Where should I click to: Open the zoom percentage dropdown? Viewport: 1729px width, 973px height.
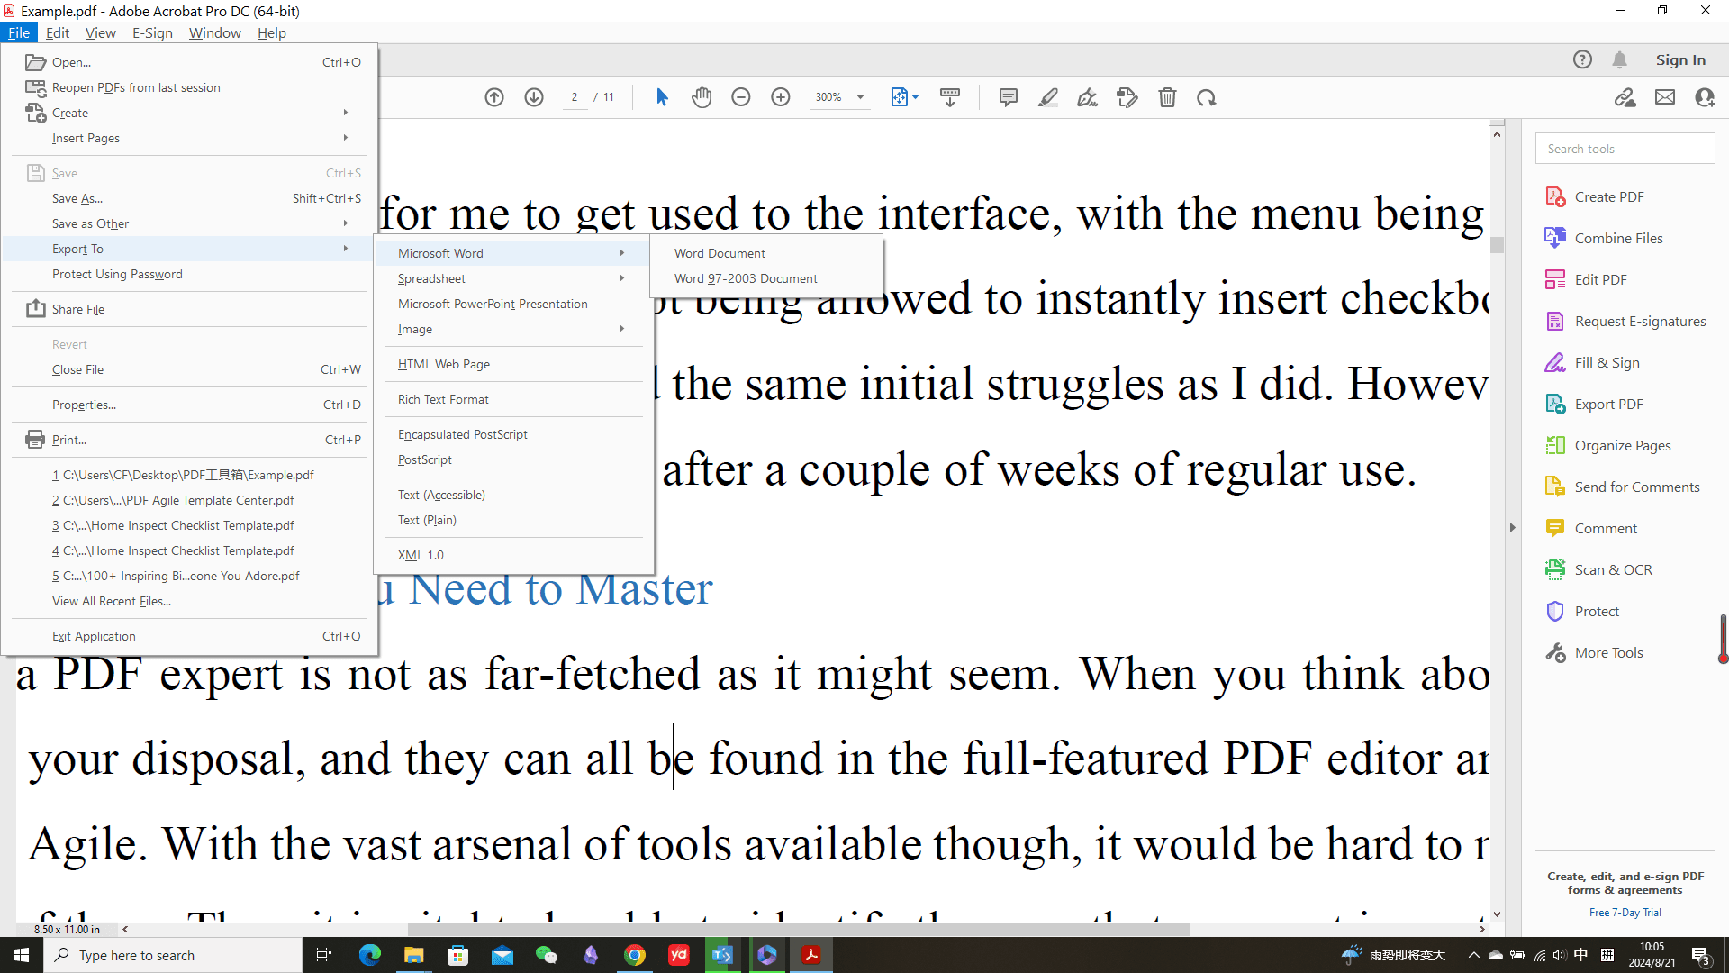coord(859,96)
